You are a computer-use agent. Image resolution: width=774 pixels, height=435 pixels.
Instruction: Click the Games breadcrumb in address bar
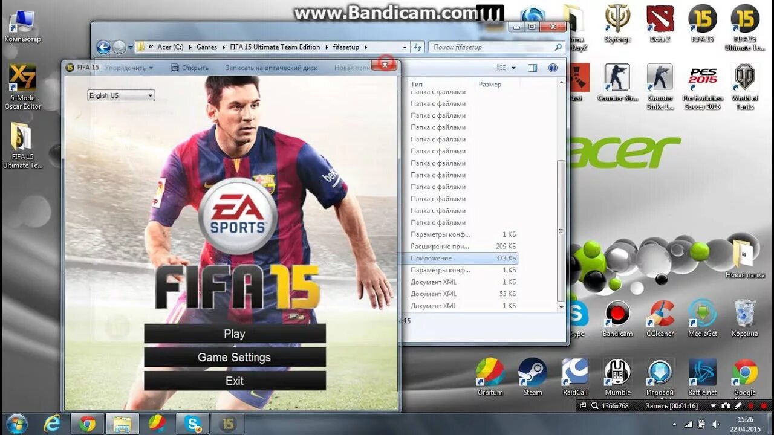207,47
